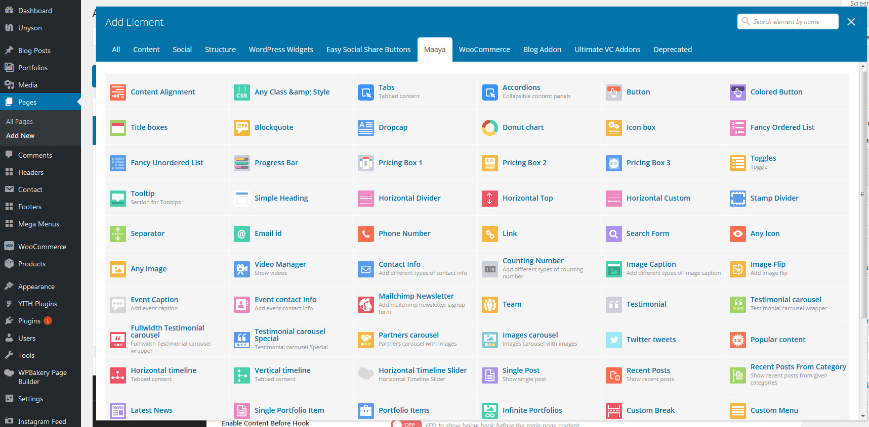The height and width of the screenshot is (427, 869).
Task: Switch to the Social tab
Action: 182,50
